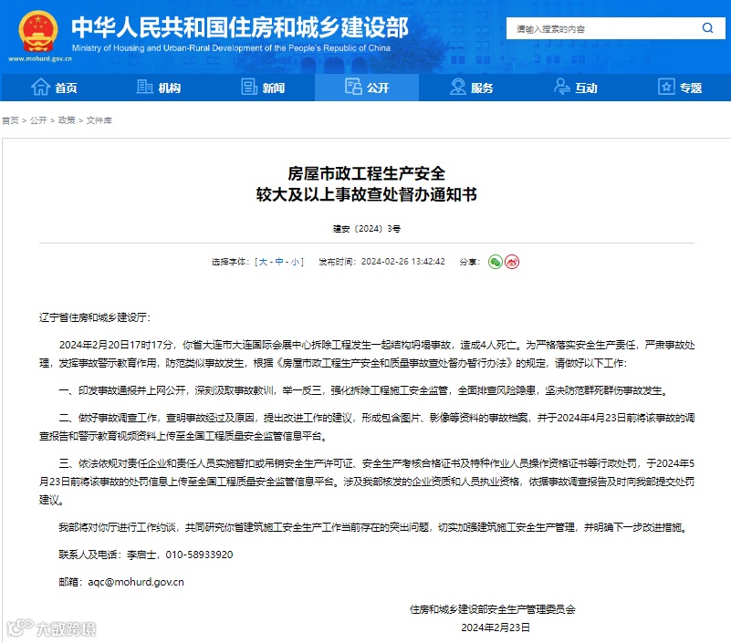Click the interaction icon beside 互动
The height and width of the screenshot is (643, 731).
point(562,87)
